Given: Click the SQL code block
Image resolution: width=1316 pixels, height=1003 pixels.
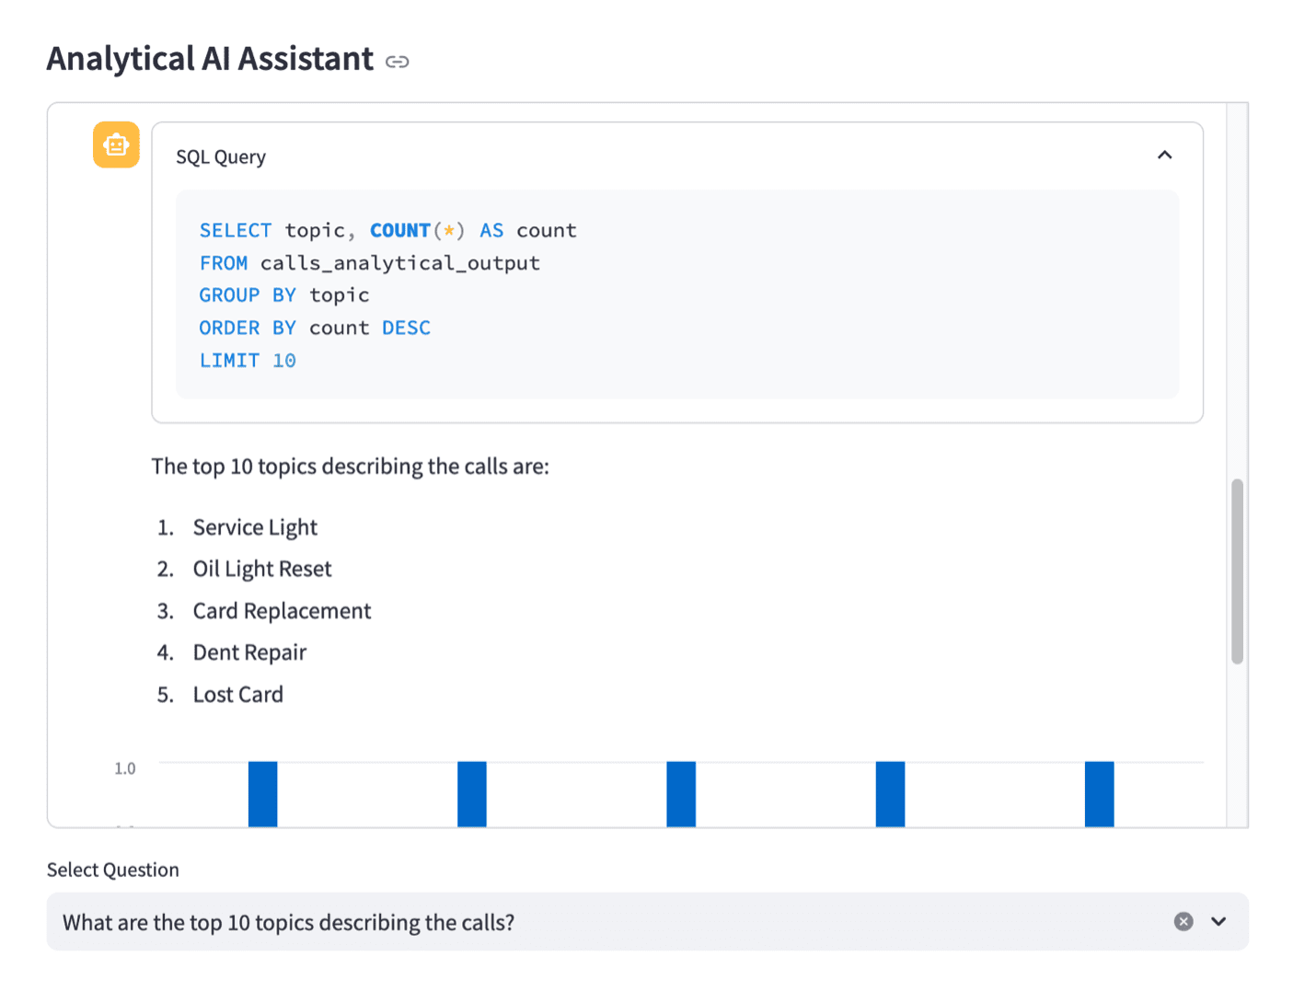Looking at the screenshot, I should [x=677, y=294].
